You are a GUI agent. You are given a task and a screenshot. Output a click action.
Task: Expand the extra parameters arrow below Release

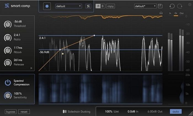click(31, 68)
